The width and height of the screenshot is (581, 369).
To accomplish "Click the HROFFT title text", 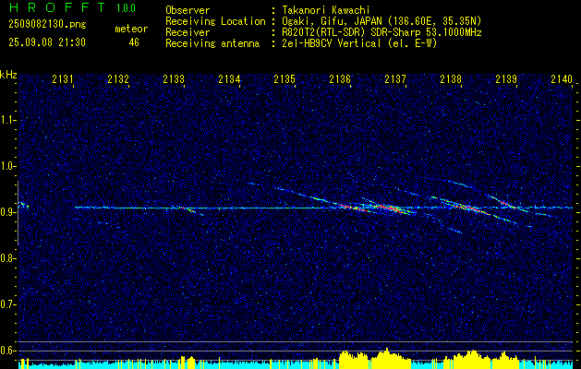I will (x=57, y=7).
